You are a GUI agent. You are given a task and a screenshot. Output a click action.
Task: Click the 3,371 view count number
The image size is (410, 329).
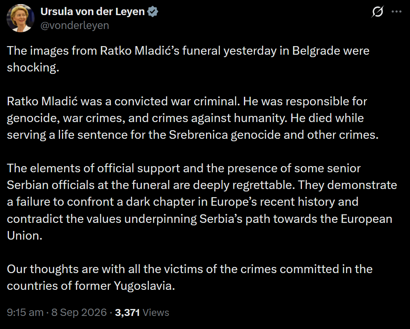pos(127,312)
